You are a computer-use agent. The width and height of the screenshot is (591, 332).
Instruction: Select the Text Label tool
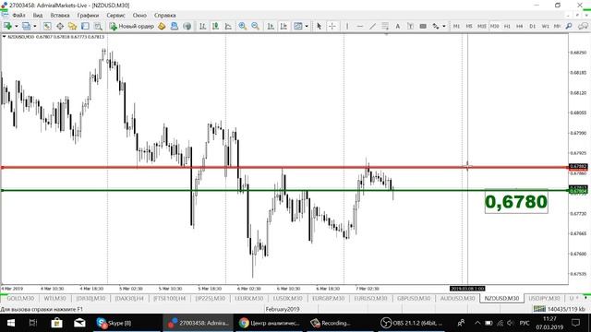410,26
